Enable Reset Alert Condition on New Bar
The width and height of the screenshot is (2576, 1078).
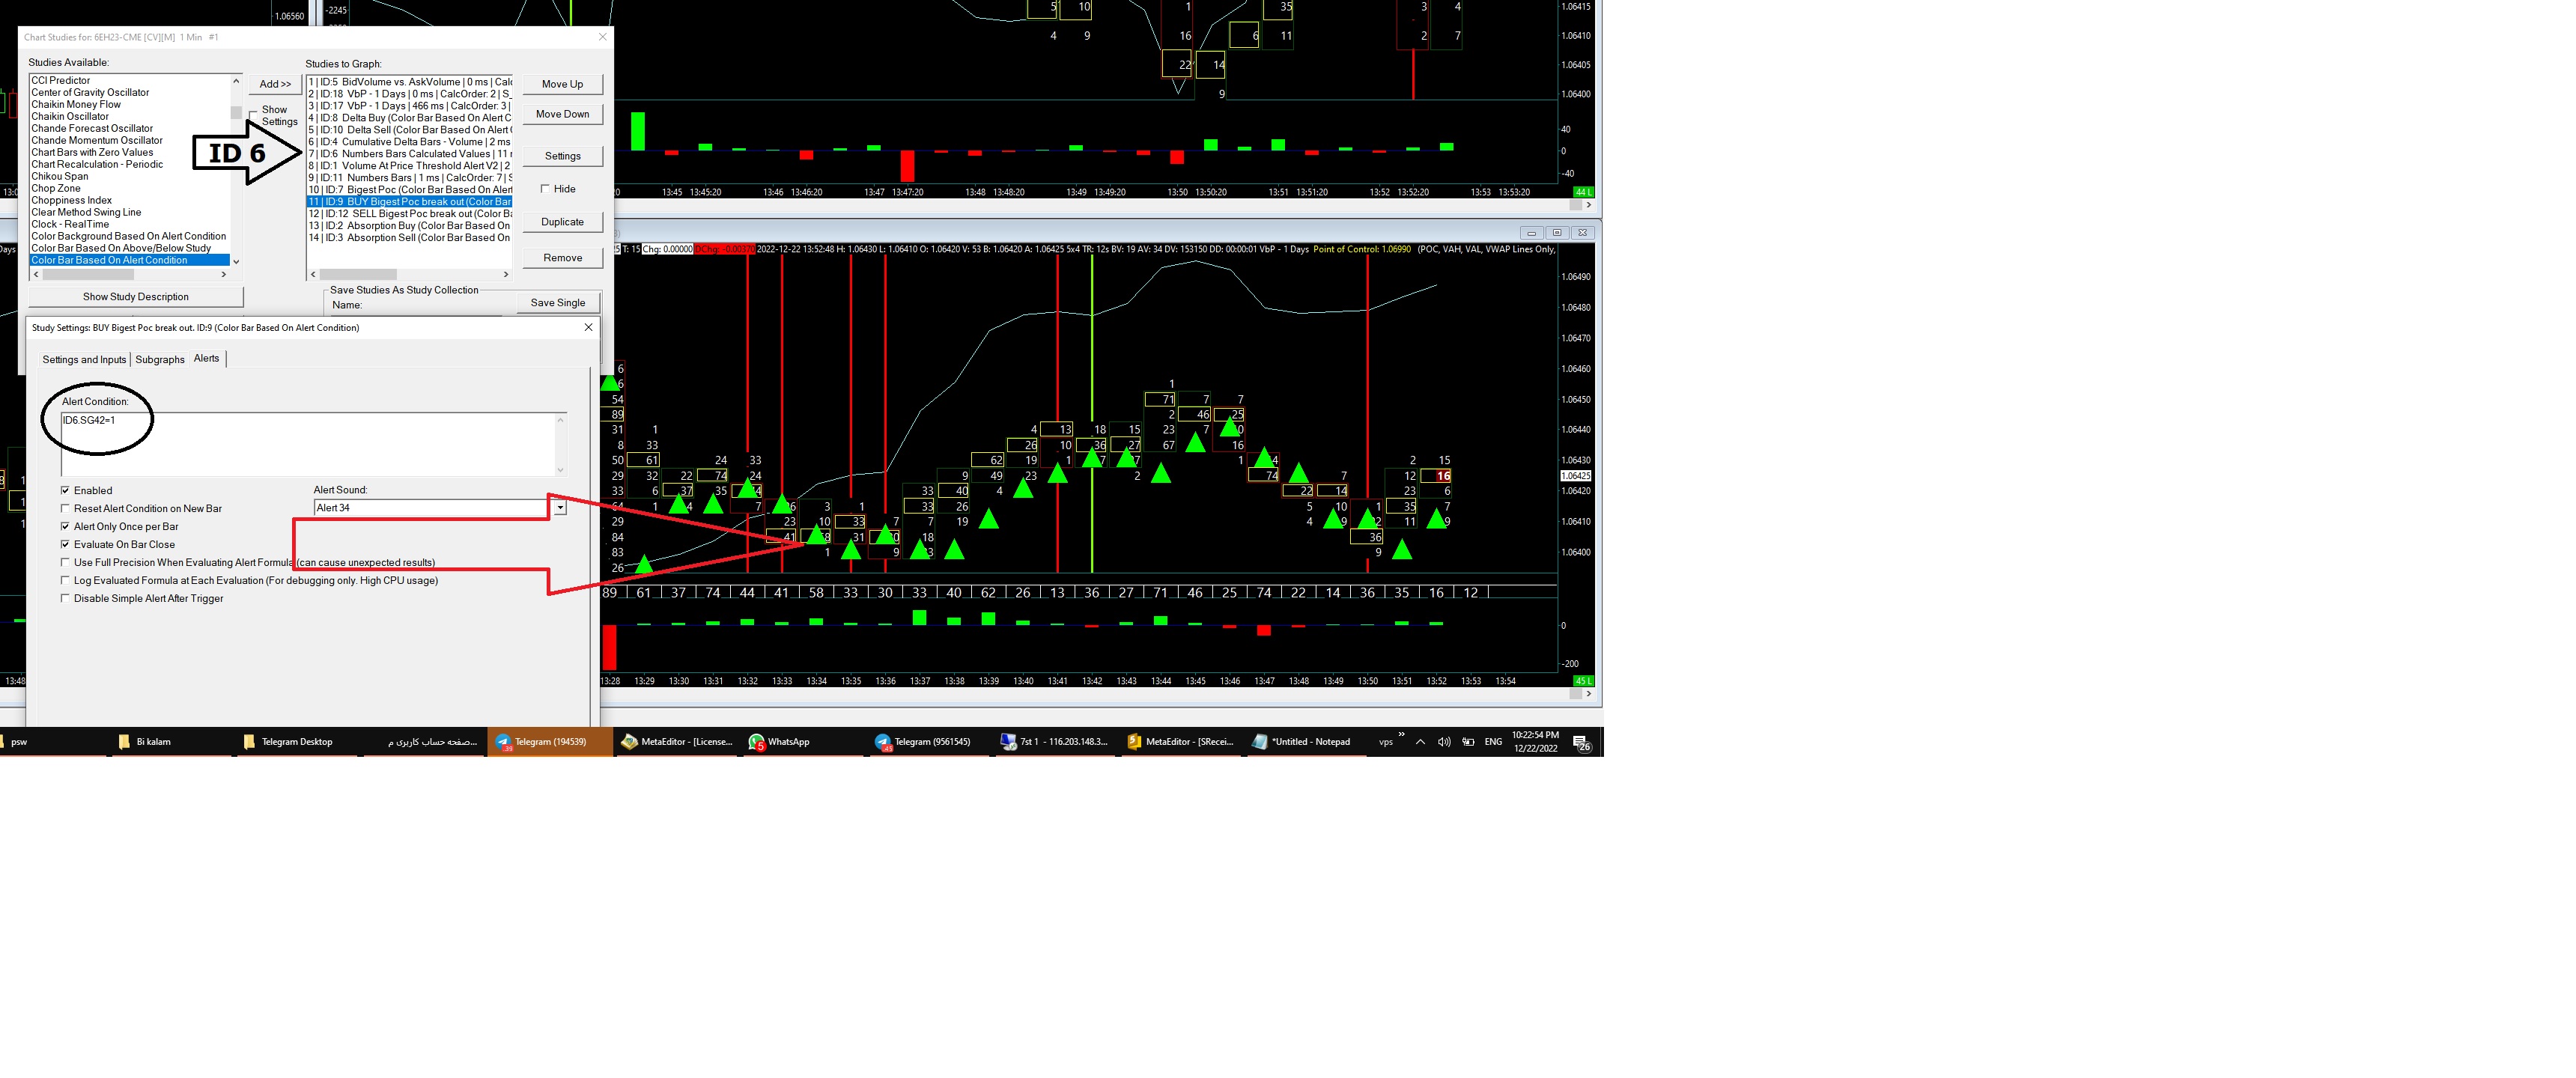pos(66,509)
